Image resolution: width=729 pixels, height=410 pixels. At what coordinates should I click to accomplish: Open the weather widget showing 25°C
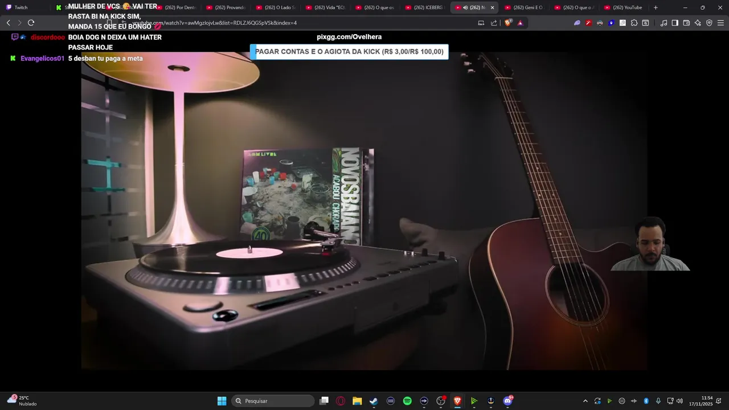coord(22,401)
